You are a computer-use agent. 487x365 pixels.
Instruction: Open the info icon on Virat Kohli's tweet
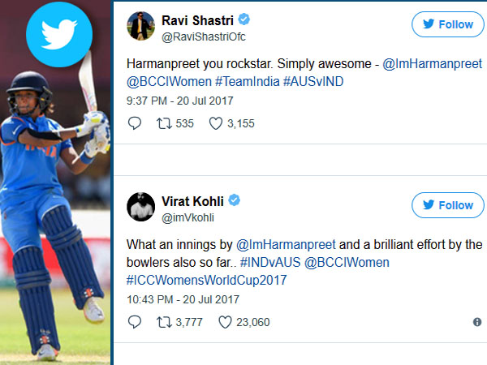pyautogui.click(x=477, y=322)
